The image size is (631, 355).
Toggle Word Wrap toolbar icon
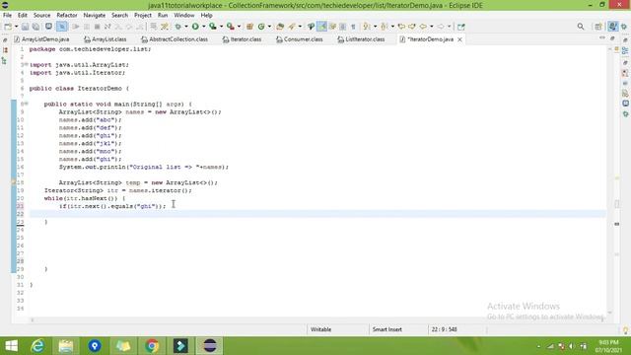[x=332, y=27]
